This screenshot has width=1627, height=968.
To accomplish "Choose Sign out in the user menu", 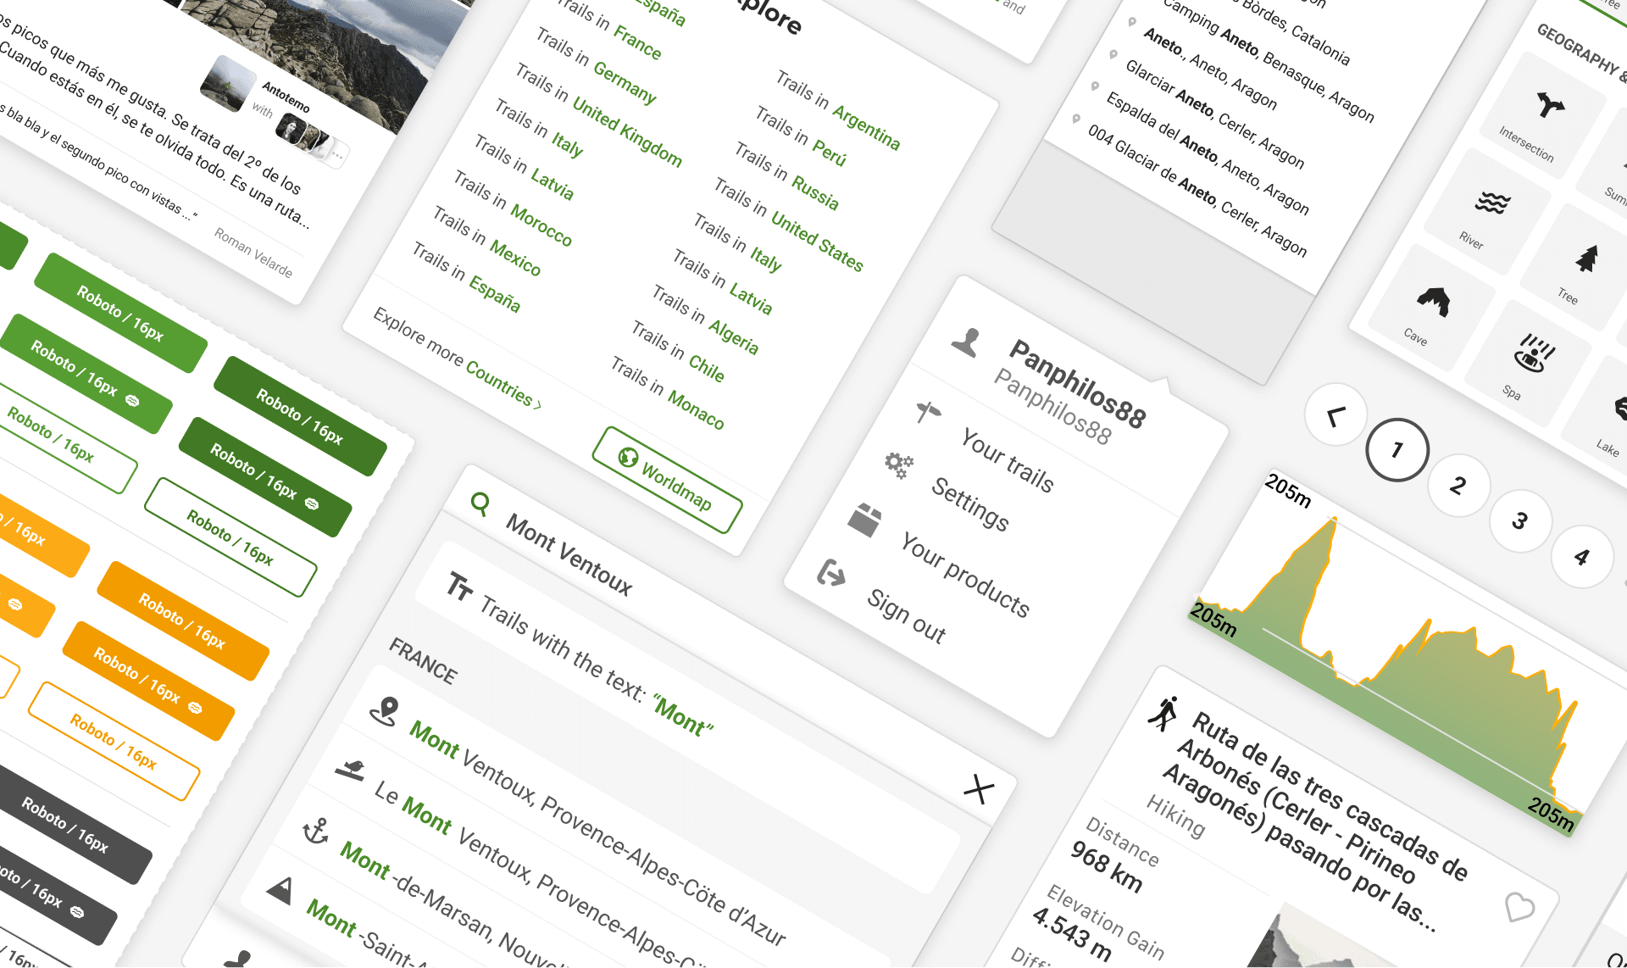I will [906, 616].
